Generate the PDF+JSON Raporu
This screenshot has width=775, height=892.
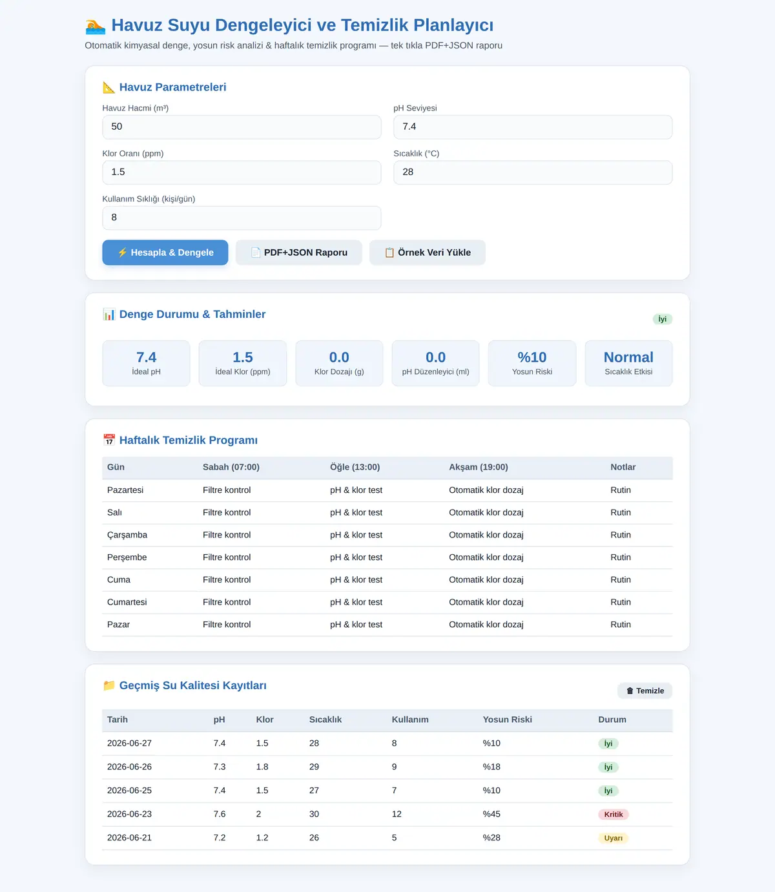299,253
